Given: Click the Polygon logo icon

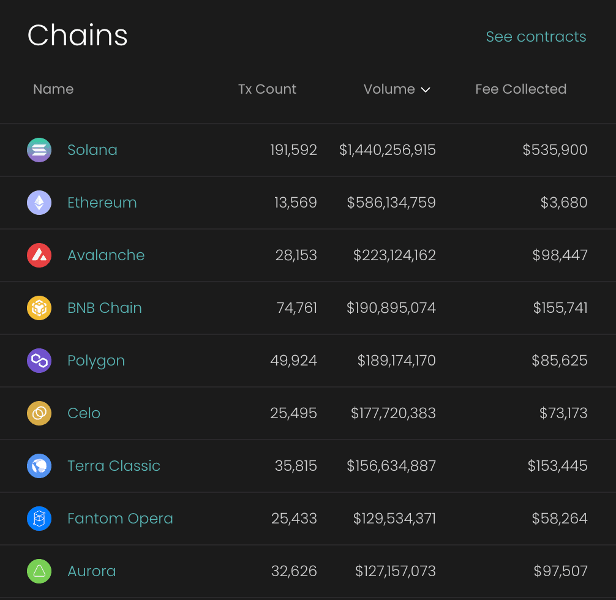Looking at the screenshot, I should (x=39, y=361).
